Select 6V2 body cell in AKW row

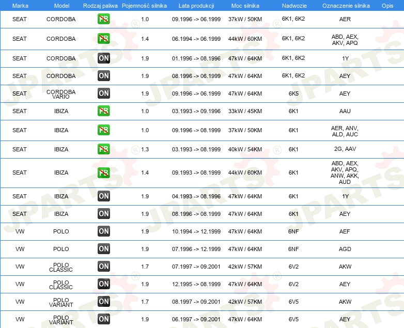(293, 267)
